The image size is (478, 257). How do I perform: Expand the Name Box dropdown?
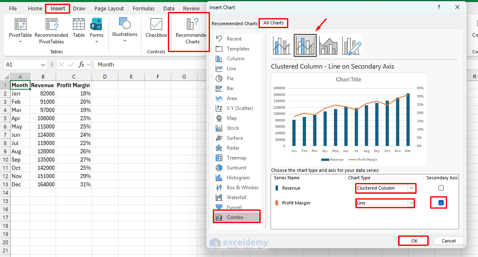tap(43, 65)
